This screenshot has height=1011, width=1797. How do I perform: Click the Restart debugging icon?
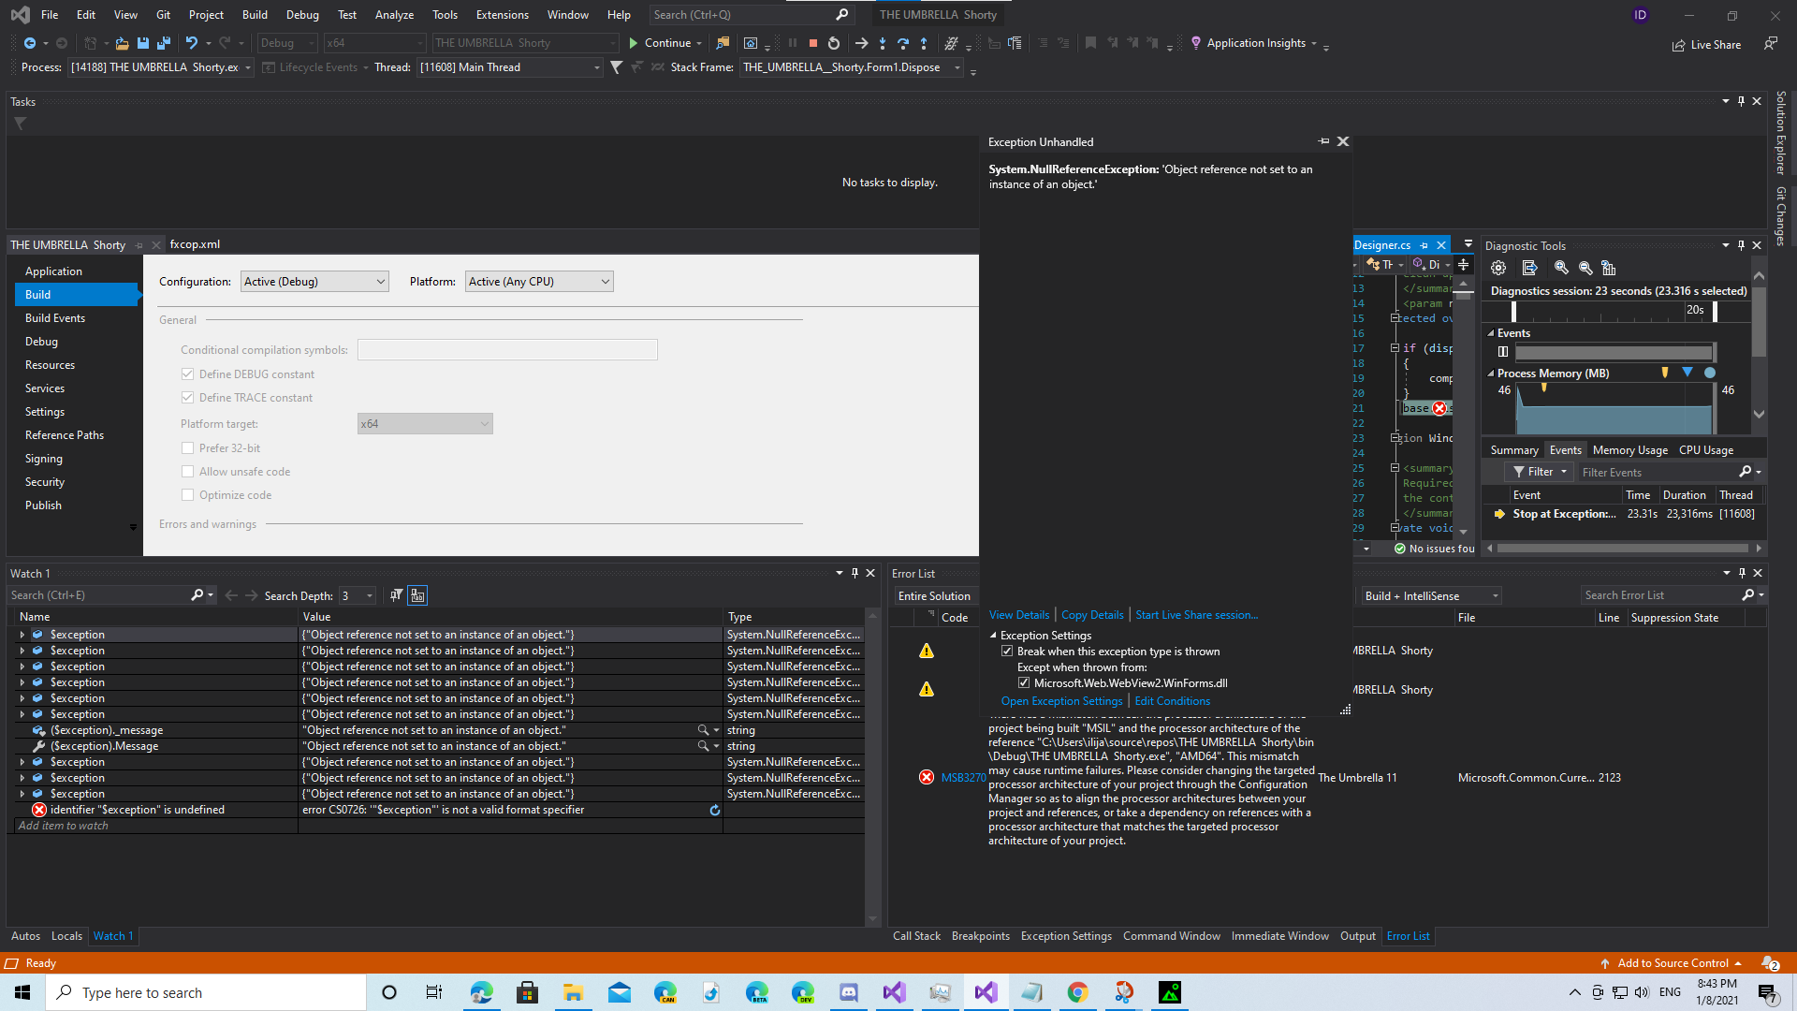click(x=834, y=43)
